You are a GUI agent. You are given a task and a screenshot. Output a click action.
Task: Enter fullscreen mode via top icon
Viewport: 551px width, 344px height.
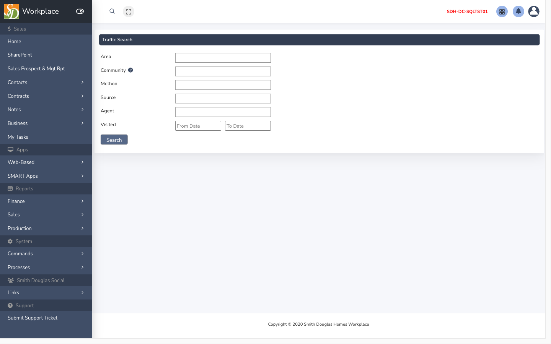pyautogui.click(x=129, y=11)
